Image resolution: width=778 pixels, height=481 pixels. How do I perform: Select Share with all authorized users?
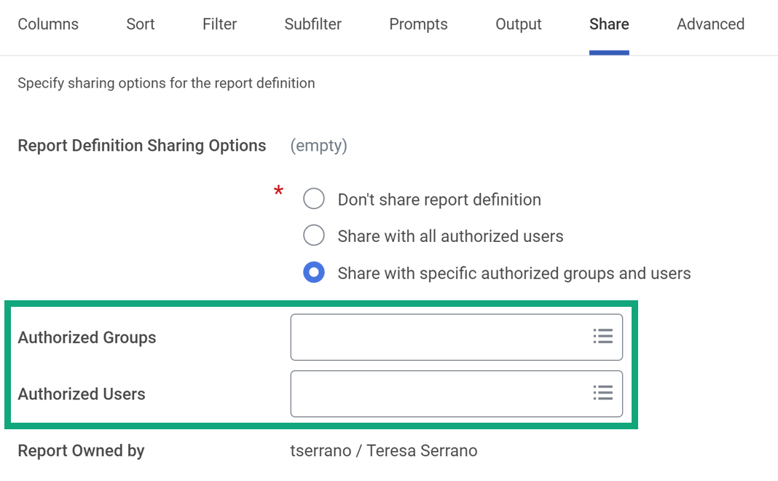coord(313,235)
